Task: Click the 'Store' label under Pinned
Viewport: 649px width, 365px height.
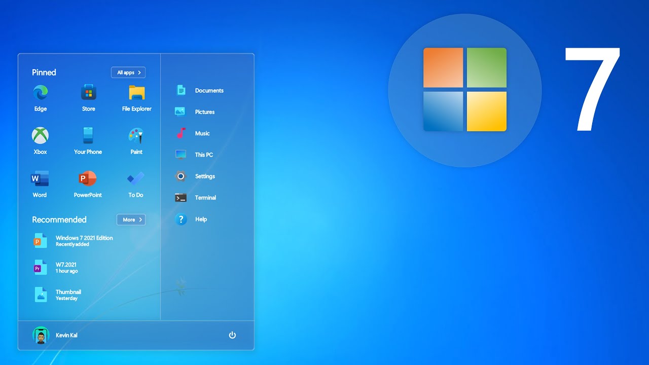Action: click(89, 109)
